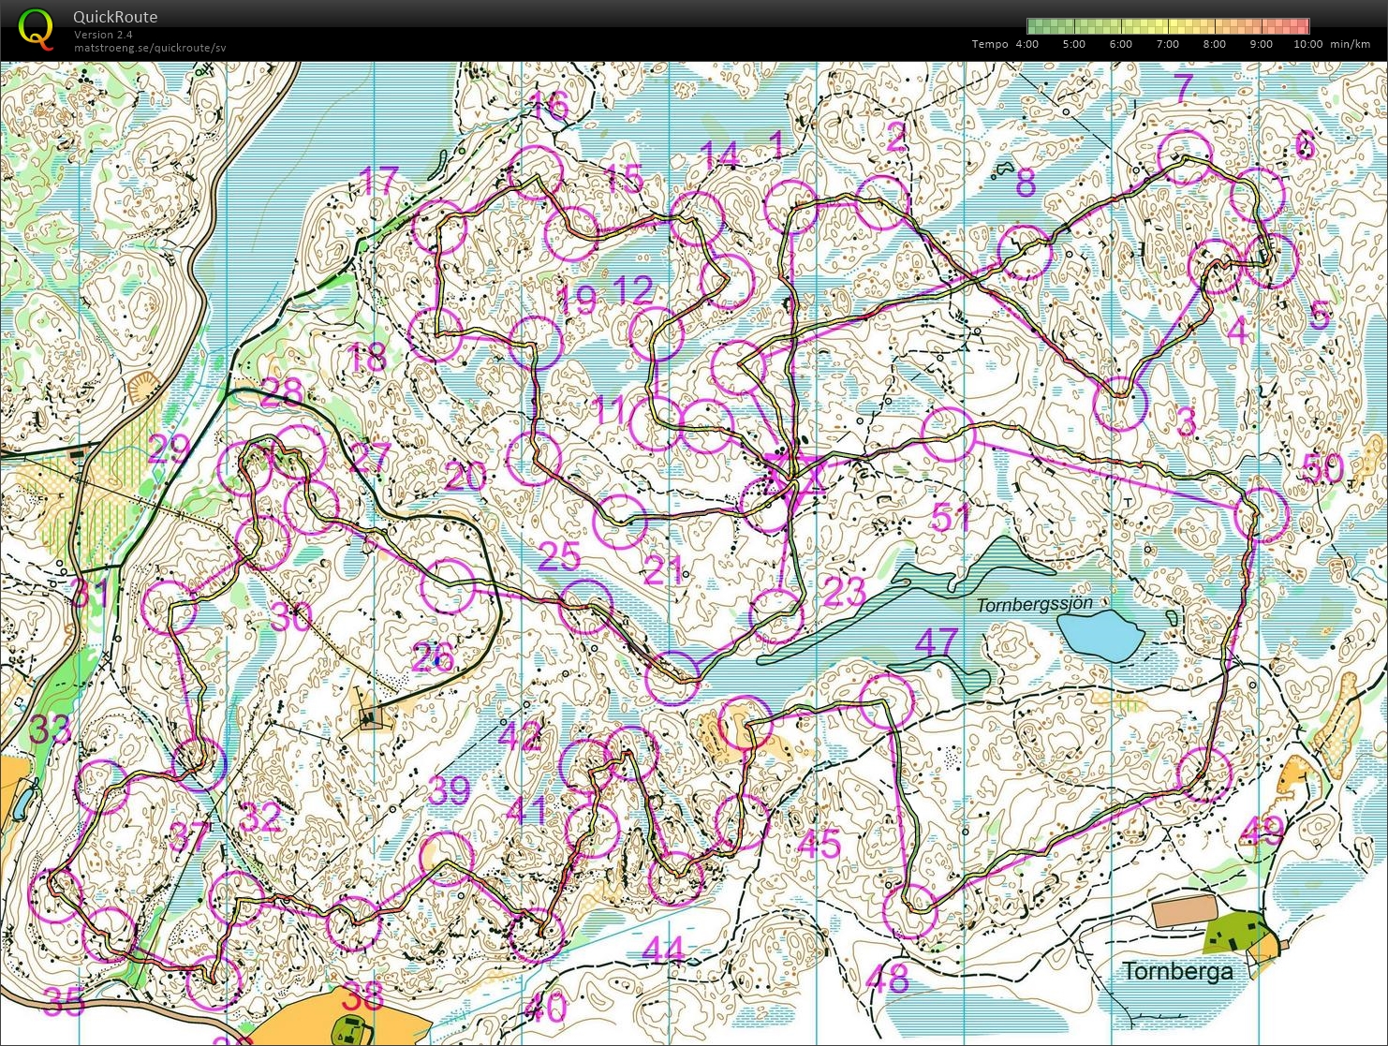The width and height of the screenshot is (1388, 1046).
Task: Click control number 45 label
Action: pos(819,844)
